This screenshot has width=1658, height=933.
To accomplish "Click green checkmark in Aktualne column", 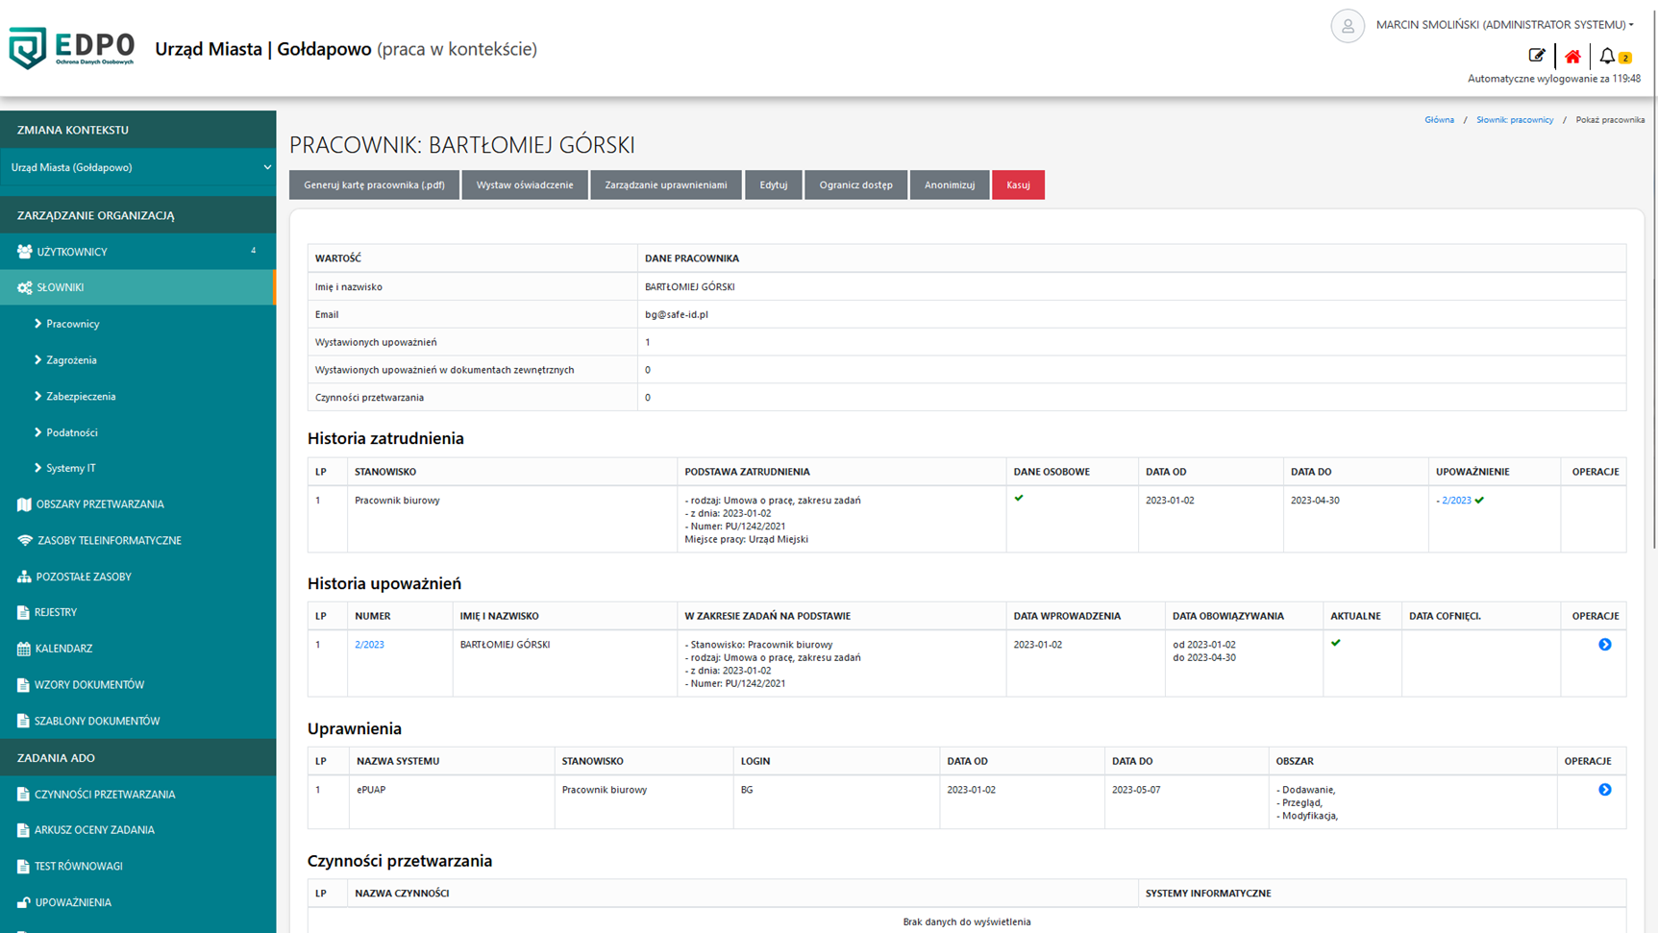I will 1336,643.
